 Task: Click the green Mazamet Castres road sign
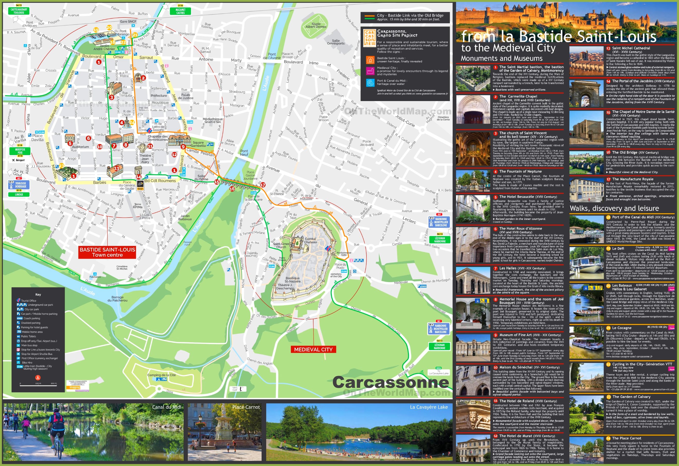click(x=180, y=11)
